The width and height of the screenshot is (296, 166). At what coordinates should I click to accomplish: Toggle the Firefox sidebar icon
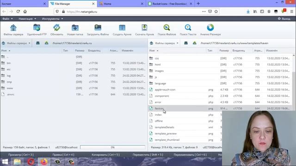(262, 12)
